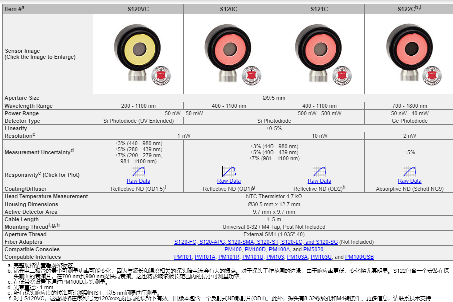The image size is (453, 302).
Task: Click the S120VC column header
Action: (x=138, y=9)
